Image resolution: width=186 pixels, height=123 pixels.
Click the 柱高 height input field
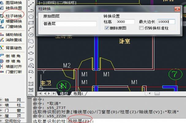coord(123,22)
